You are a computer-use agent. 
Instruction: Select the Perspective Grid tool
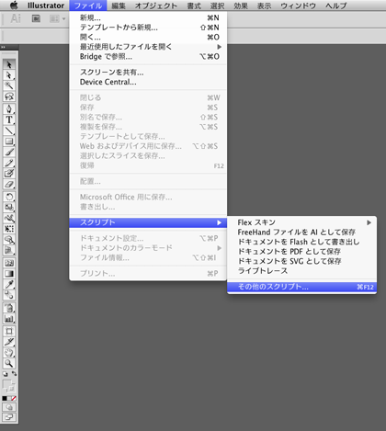tap(9, 250)
